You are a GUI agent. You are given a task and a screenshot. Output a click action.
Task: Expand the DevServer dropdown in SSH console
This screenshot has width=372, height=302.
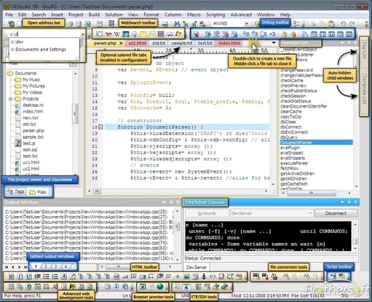pyautogui.click(x=310, y=213)
